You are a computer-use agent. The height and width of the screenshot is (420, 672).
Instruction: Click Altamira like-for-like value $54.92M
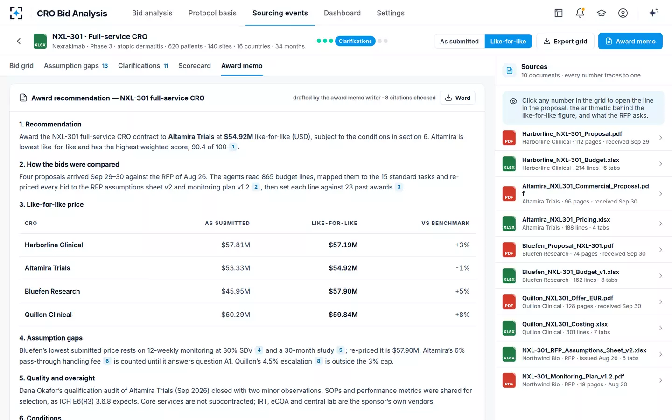343,268
